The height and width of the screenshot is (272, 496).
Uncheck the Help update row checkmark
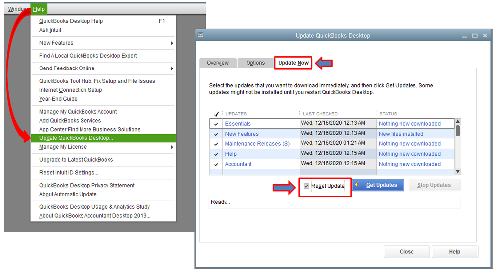coord(216,154)
